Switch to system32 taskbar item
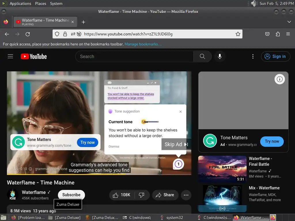Viewport: 295px width, 221px height. click(171, 218)
